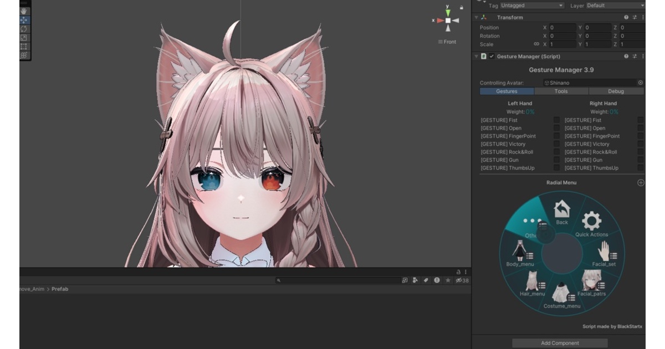
Task: Open the Controlling Avatar object picker
Action: [641, 83]
